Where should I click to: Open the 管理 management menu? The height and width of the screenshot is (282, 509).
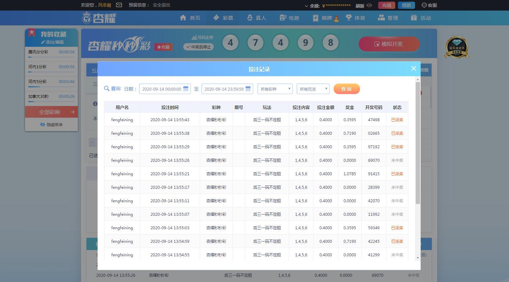click(x=388, y=18)
